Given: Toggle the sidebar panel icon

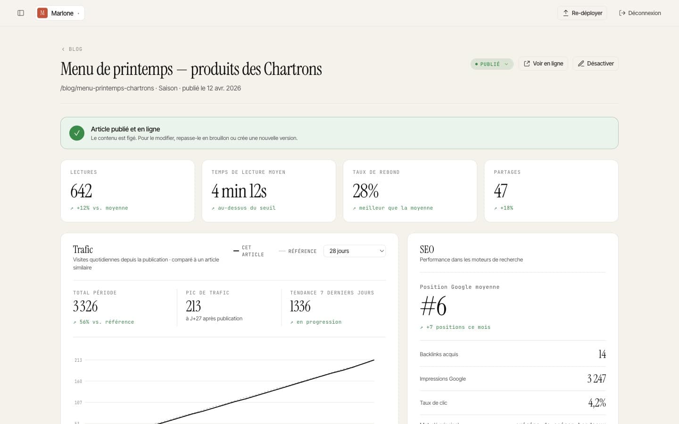Looking at the screenshot, I should click(x=21, y=13).
